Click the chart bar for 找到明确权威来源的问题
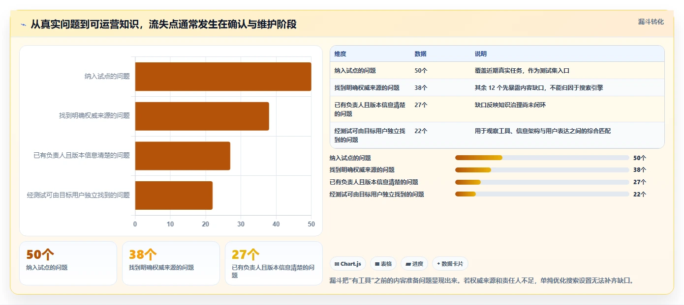This screenshot has height=305, width=684. tap(202, 116)
